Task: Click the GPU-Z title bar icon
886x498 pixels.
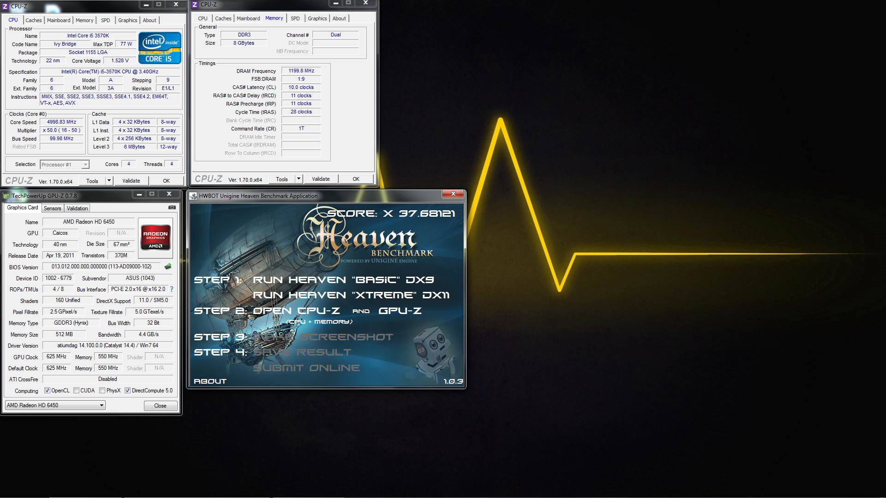Action: click(6, 196)
